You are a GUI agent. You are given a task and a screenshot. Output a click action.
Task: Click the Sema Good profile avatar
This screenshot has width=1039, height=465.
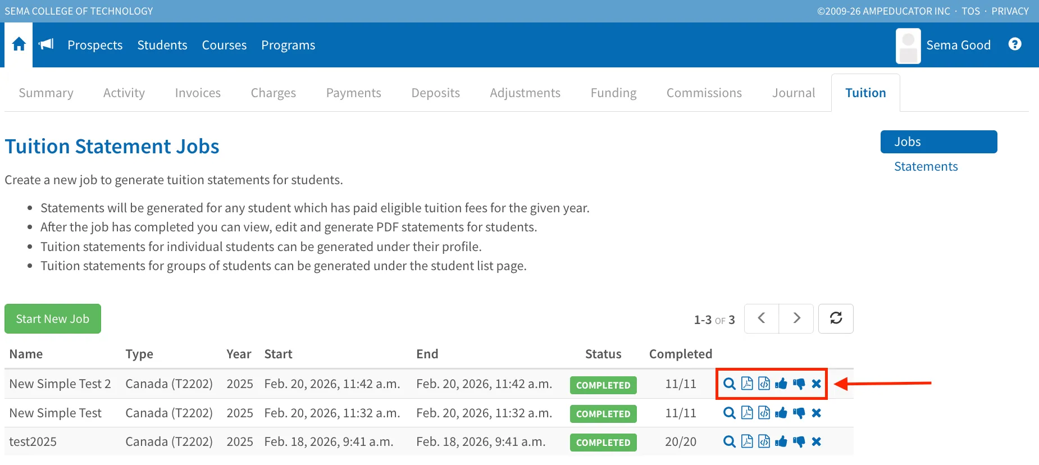click(x=908, y=46)
